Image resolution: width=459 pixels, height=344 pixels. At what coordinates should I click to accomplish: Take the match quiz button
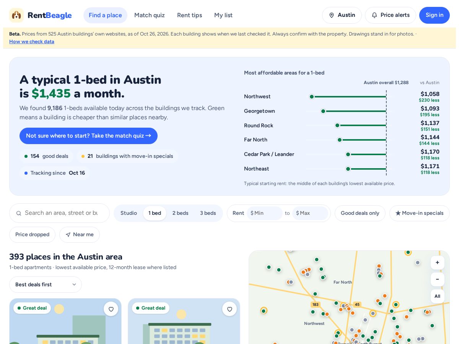[x=88, y=136]
